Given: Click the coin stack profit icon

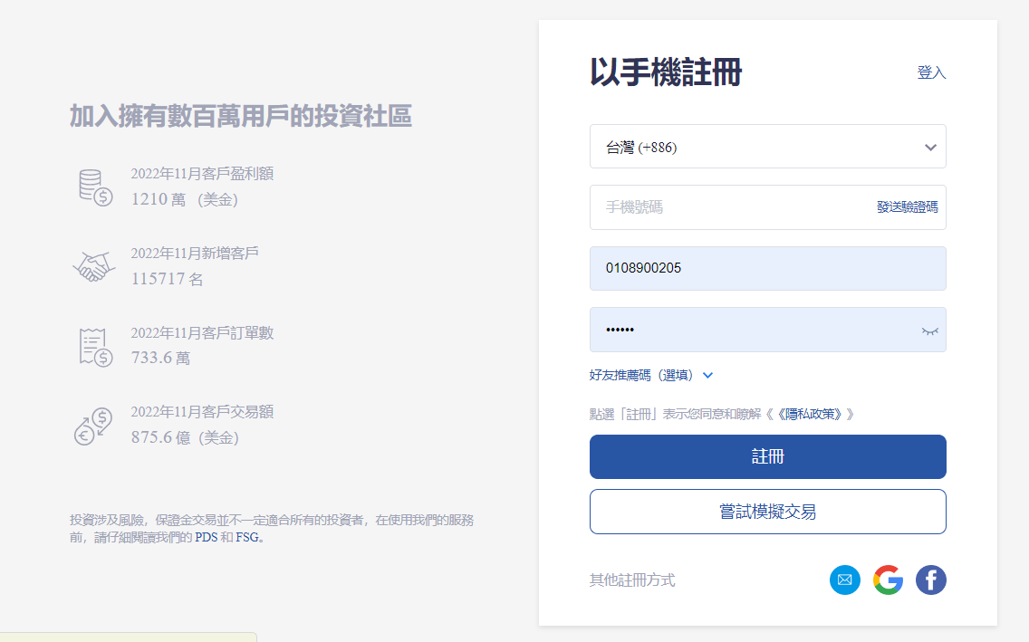Looking at the screenshot, I should coord(94,187).
